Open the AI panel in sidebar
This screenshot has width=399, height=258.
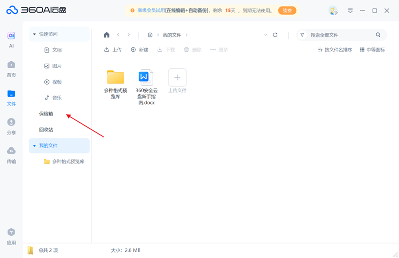(11, 39)
